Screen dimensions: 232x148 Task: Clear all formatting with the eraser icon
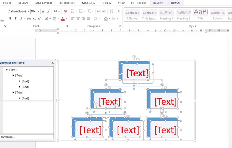click(x=65, y=11)
